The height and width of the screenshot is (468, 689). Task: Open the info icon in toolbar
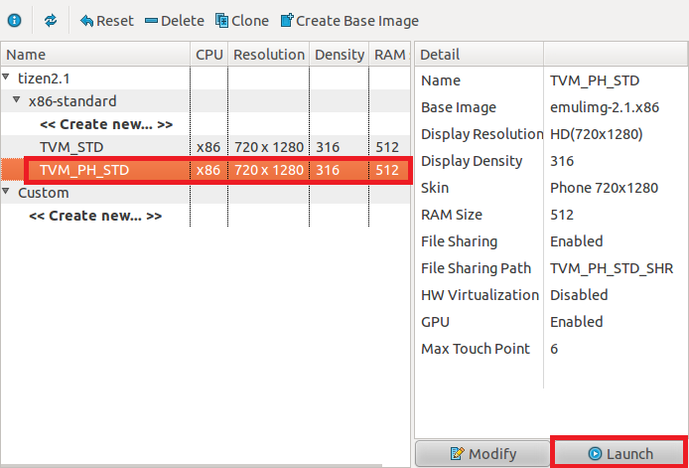15,20
